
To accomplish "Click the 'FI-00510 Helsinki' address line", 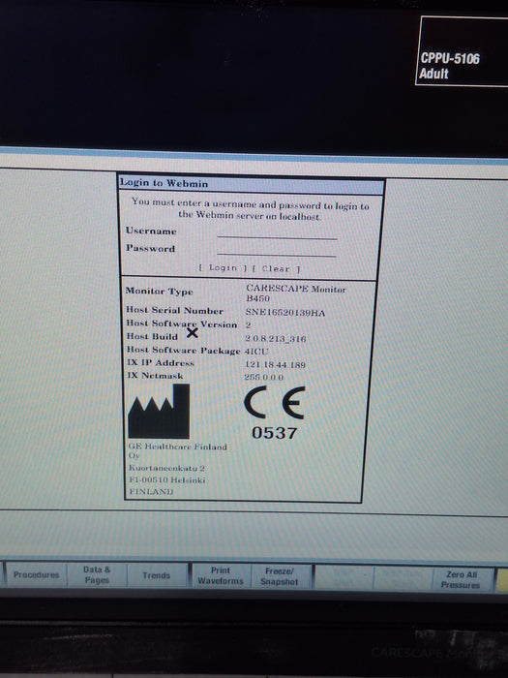I will pyautogui.click(x=167, y=479).
